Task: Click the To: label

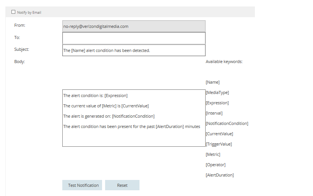Action: (17, 37)
